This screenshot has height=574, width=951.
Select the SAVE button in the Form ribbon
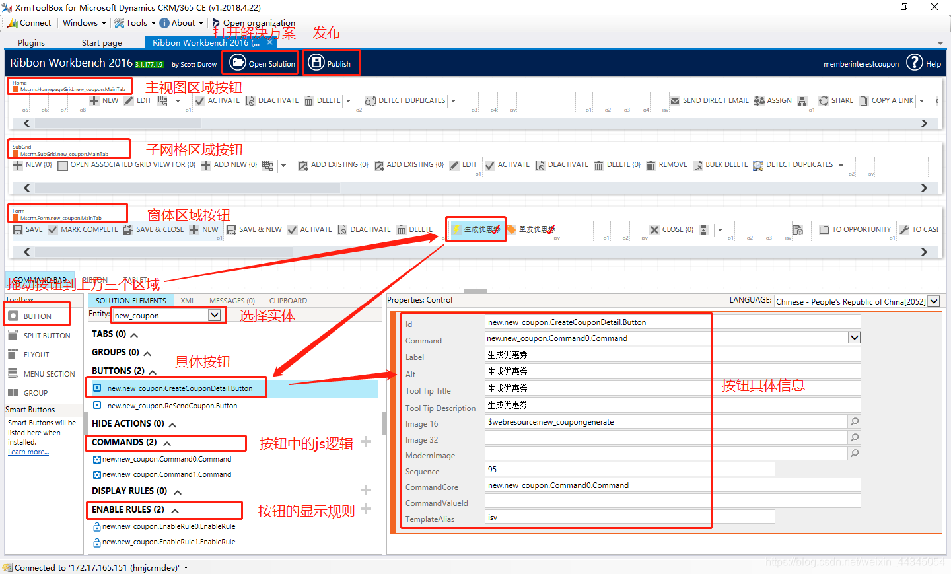pyautogui.click(x=28, y=230)
